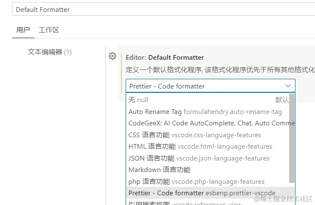
Task: Click the dropdown list vertical scrollbar
Action: pos(292,138)
